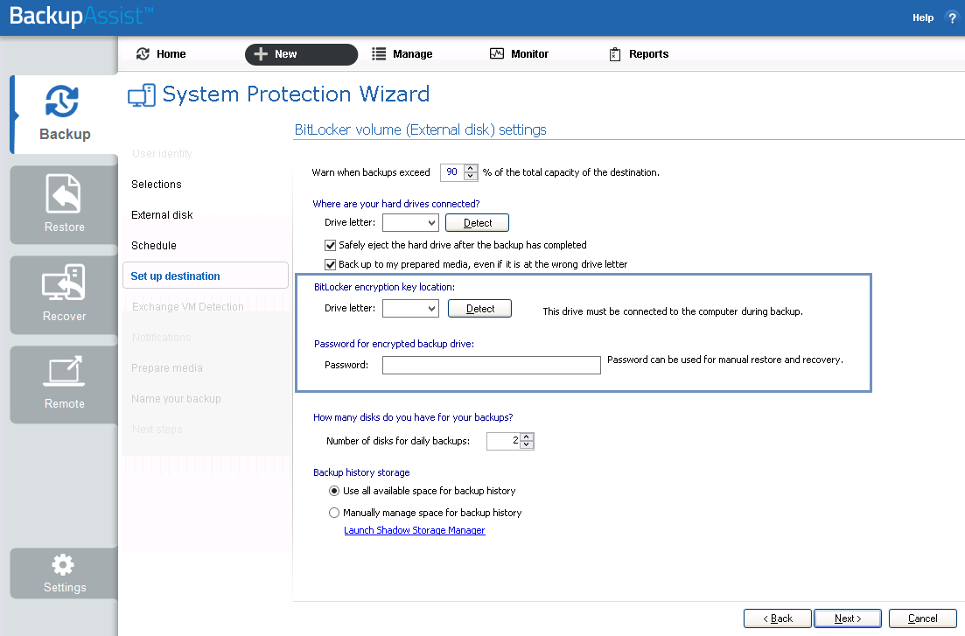Switch to the Reports tab
Screen dimensions: 965x636
648,54
